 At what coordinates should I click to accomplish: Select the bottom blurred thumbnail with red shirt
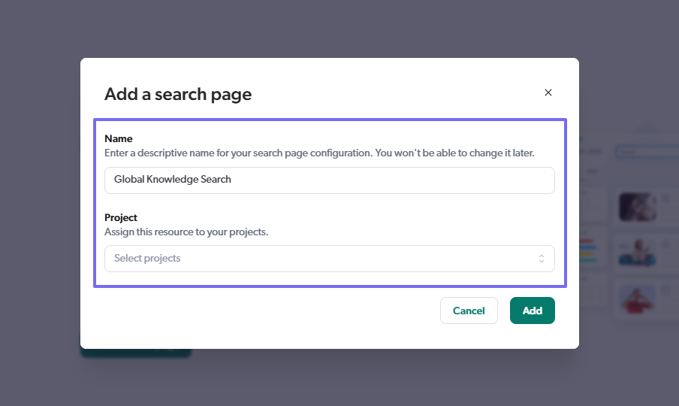[637, 298]
